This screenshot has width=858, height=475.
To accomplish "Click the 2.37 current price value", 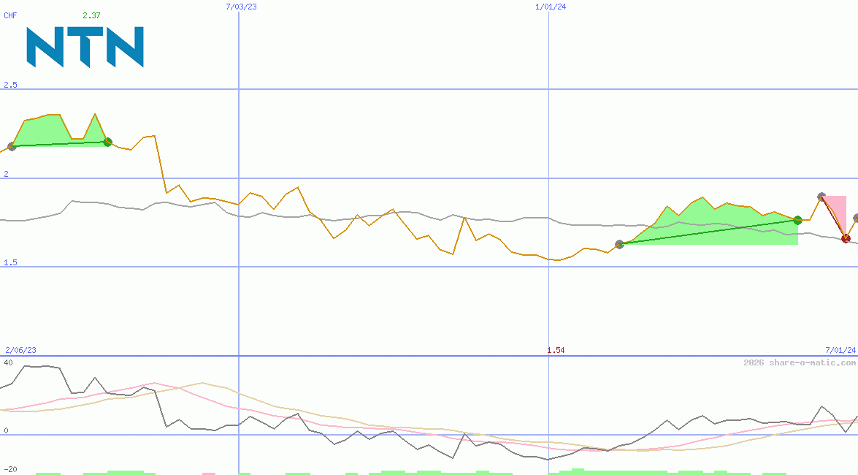I will point(91,15).
